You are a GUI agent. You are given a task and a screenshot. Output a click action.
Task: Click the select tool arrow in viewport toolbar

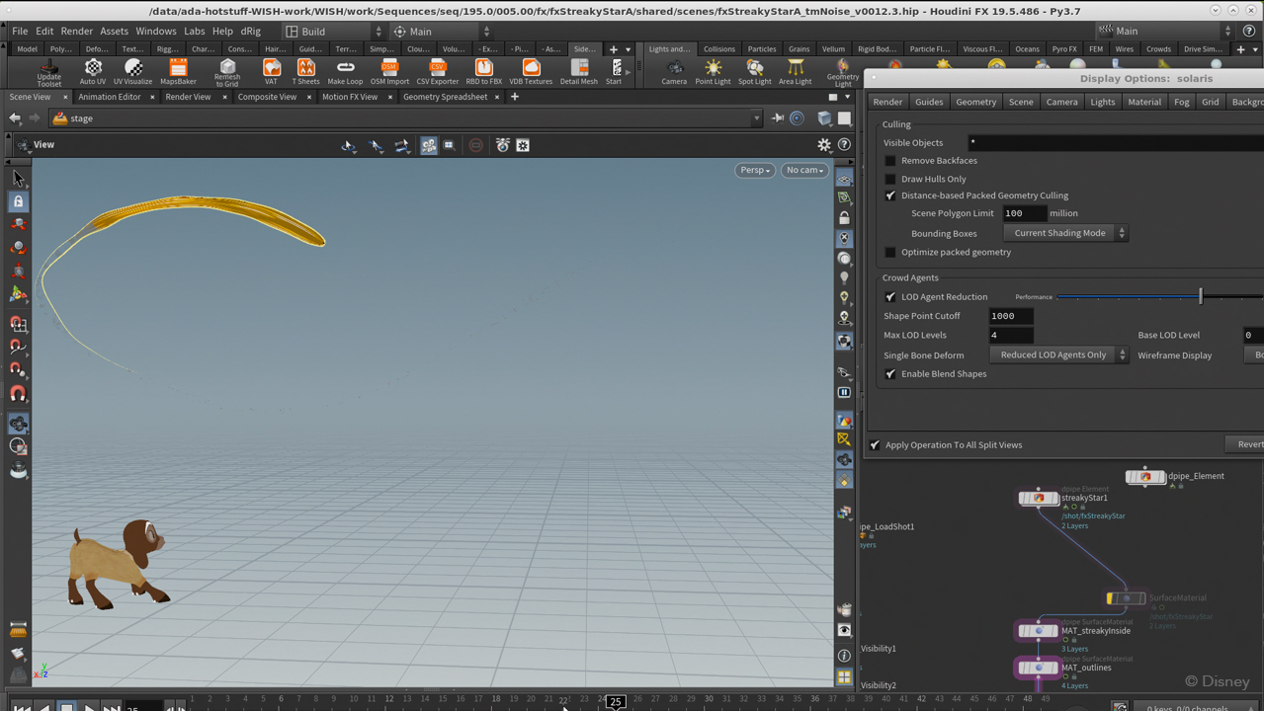[x=18, y=179]
